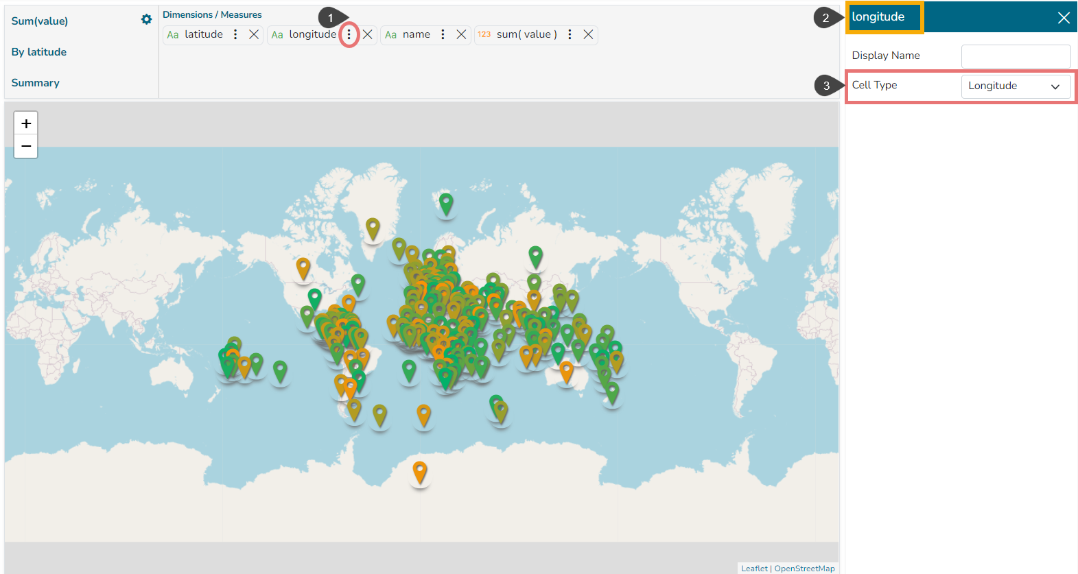Remove the longitude dimension chip
Image resolution: width=1078 pixels, height=574 pixels.
[x=368, y=34]
